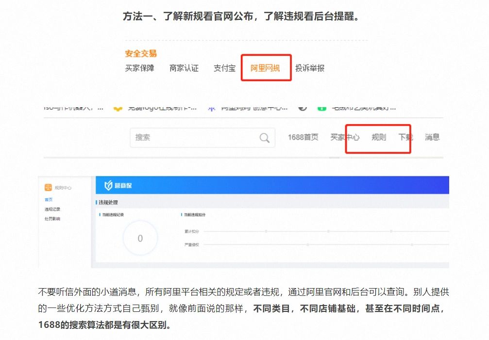Image resolution: width=489 pixels, height=340 pixels.
Task: Click the 当前违规扣分 label
Action: pyautogui.click(x=195, y=215)
